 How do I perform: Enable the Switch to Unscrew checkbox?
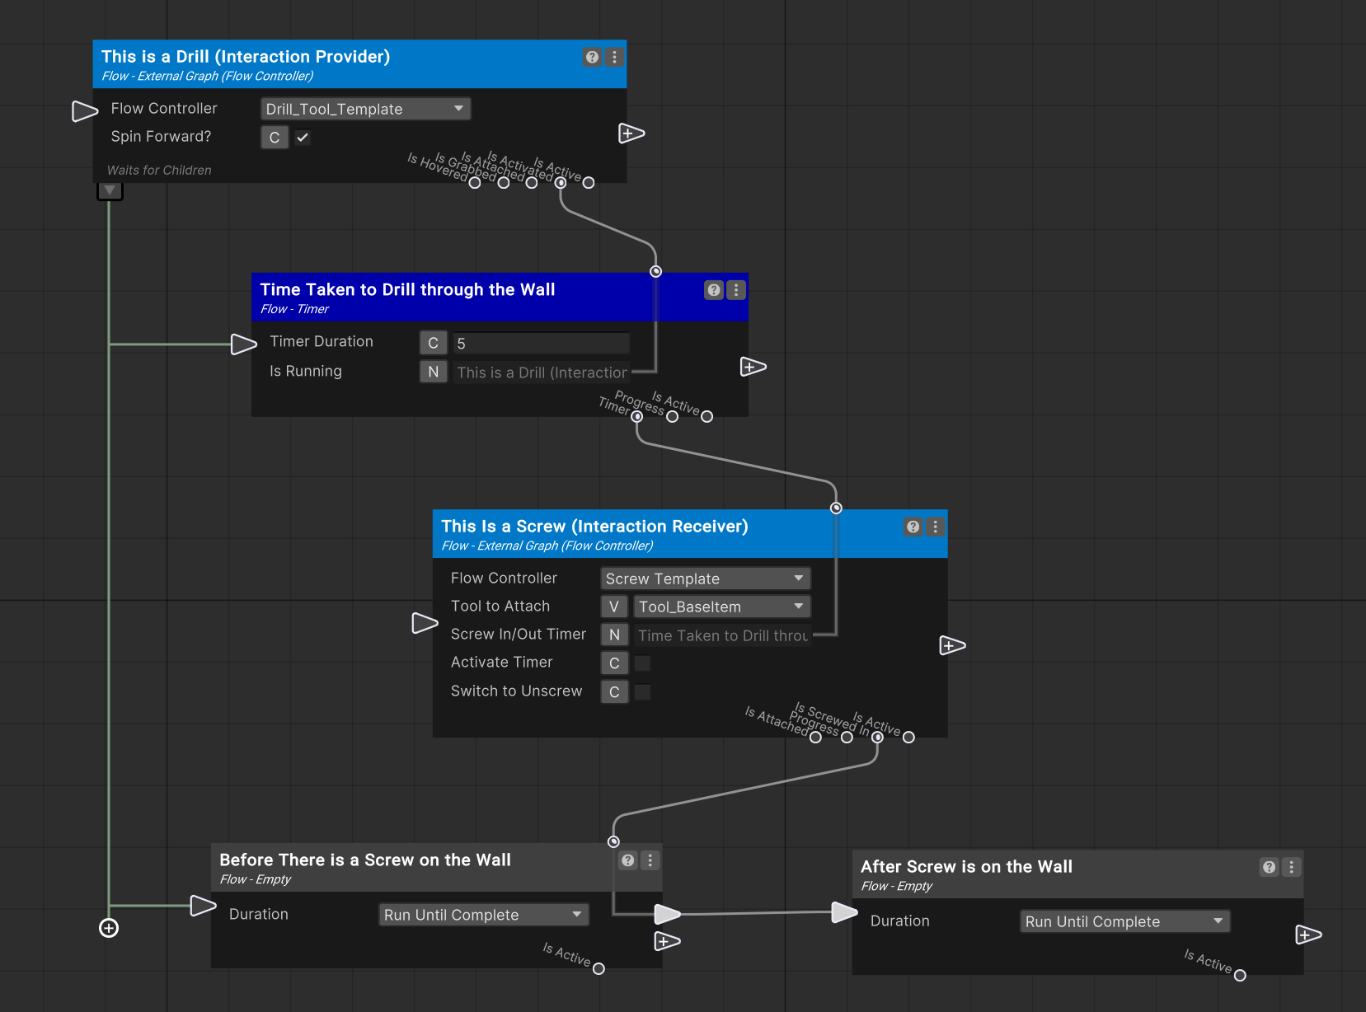tap(641, 691)
